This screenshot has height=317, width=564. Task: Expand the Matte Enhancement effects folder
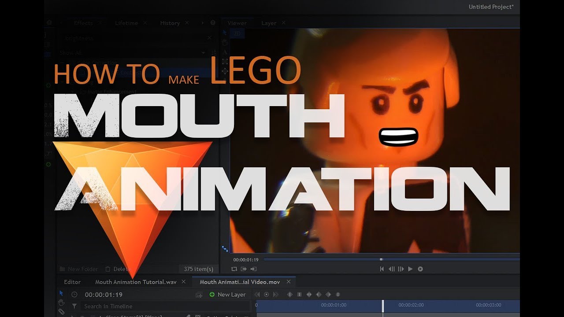click(73, 92)
